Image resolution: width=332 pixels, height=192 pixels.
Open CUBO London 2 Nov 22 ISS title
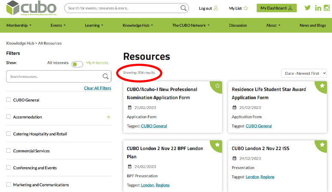260,148
